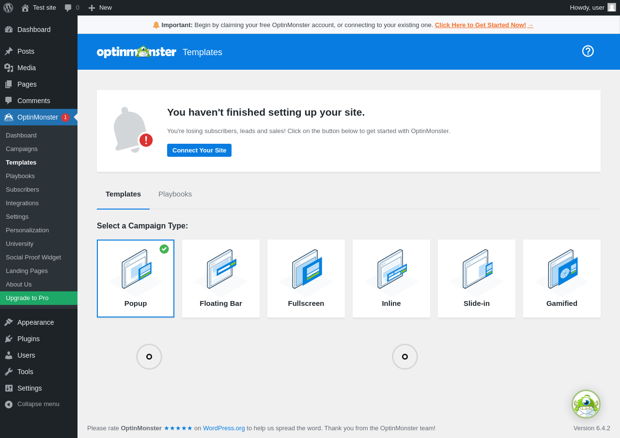Click the alert bell notification icon

pos(132,130)
